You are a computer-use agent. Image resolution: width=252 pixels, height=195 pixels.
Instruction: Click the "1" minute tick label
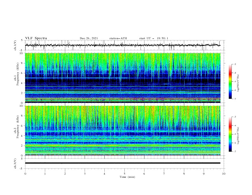(x=45, y=174)
